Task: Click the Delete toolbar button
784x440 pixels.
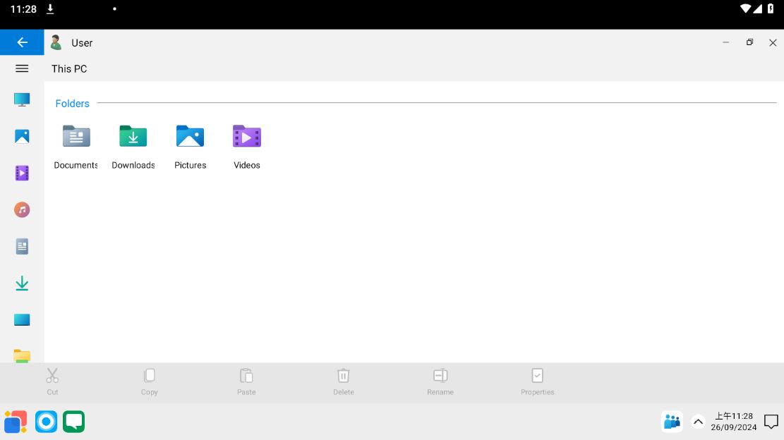Action: [344, 382]
